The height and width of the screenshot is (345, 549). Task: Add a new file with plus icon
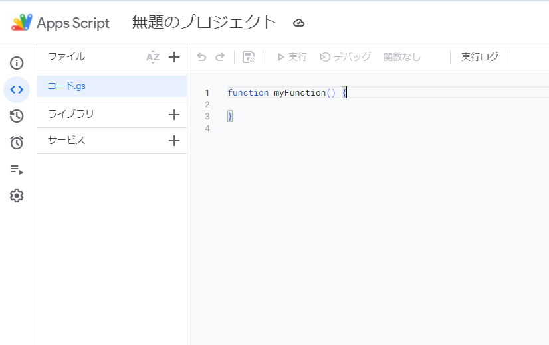(x=174, y=57)
